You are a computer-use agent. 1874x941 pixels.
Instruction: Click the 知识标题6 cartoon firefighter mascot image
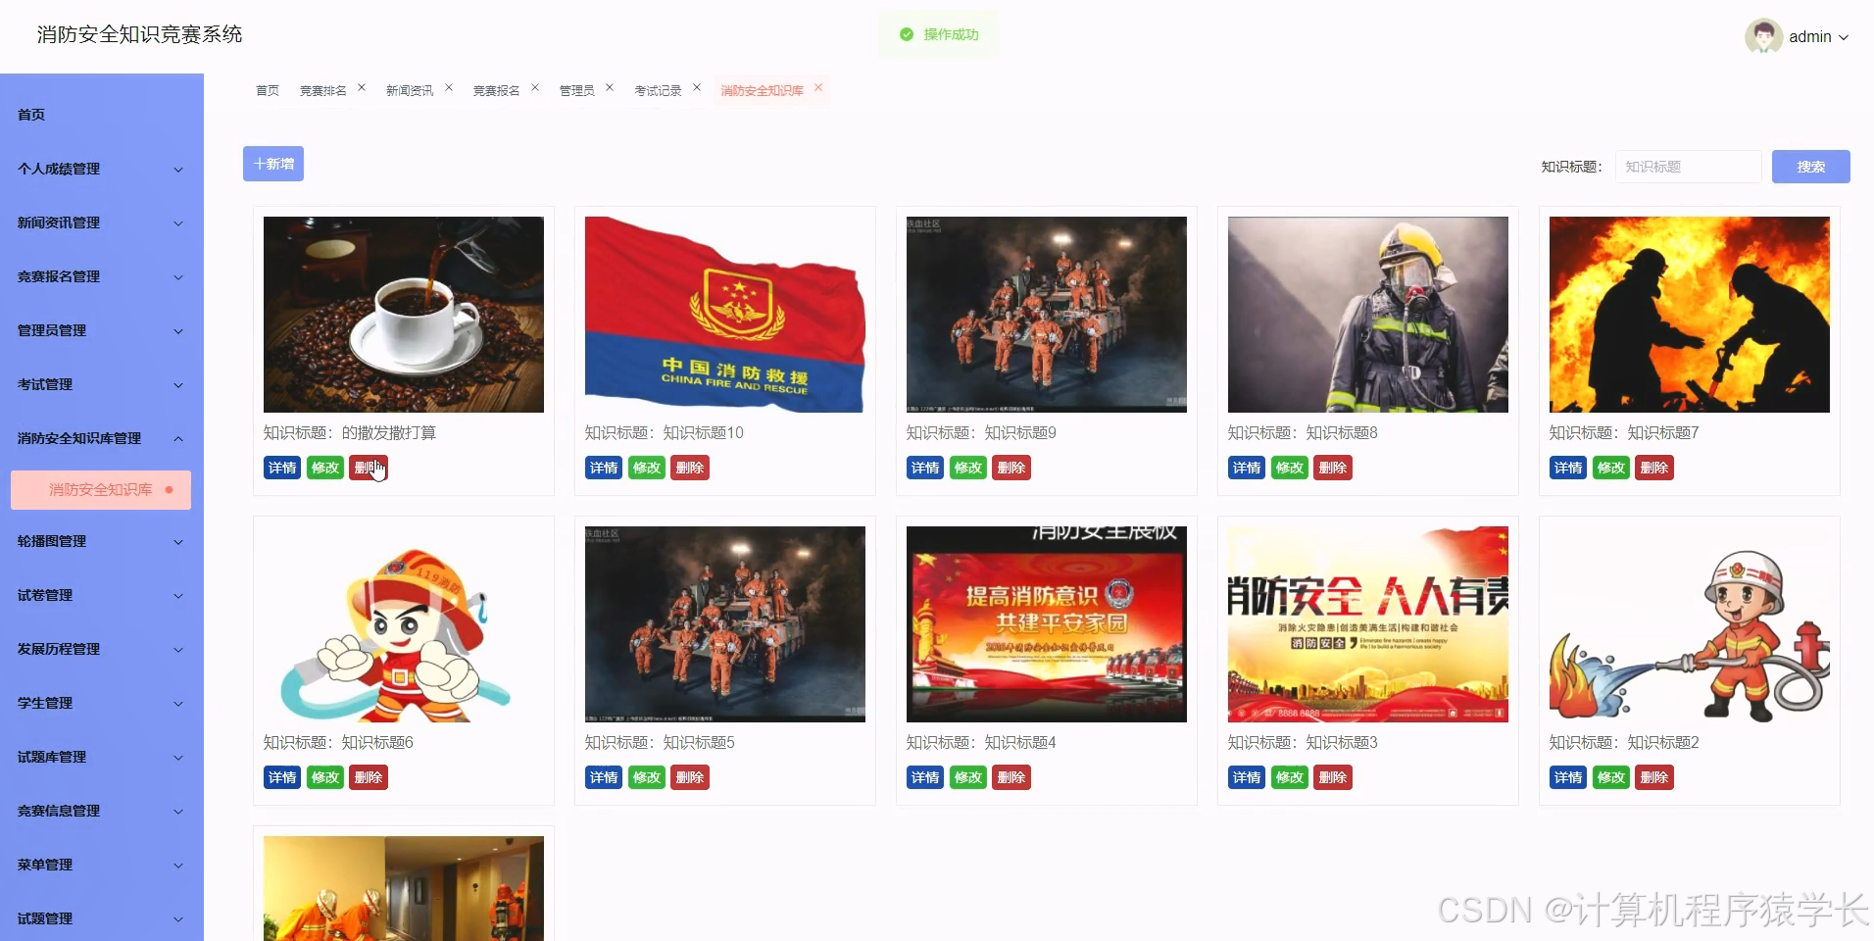coord(404,624)
